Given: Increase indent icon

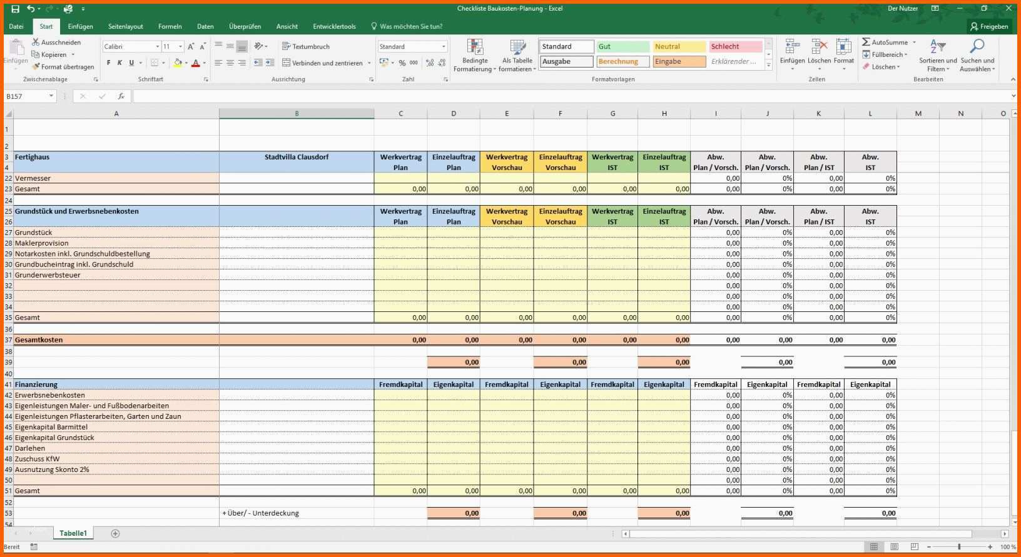Looking at the screenshot, I should (x=270, y=63).
